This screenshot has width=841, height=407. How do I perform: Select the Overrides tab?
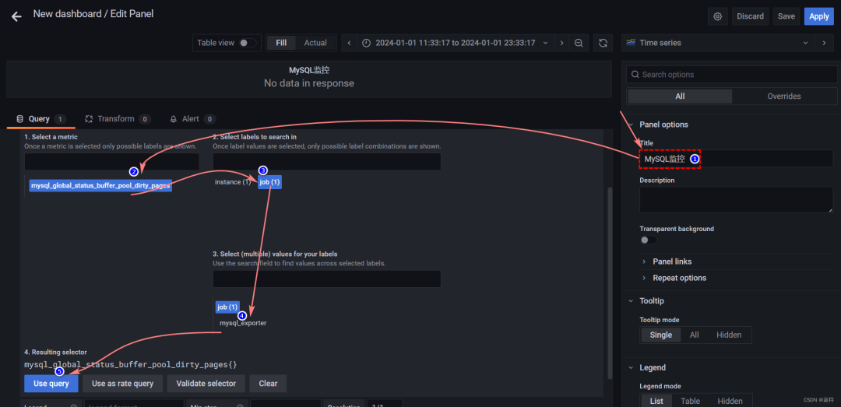(x=783, y=96)
